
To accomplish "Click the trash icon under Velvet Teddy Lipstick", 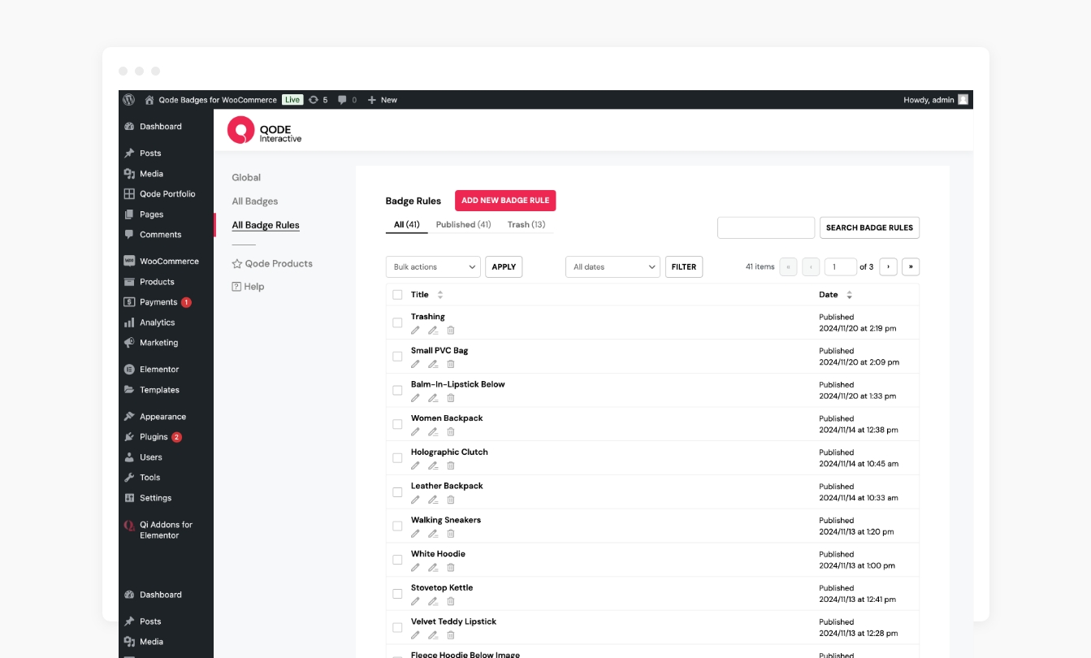I will (x=451, y=635).
